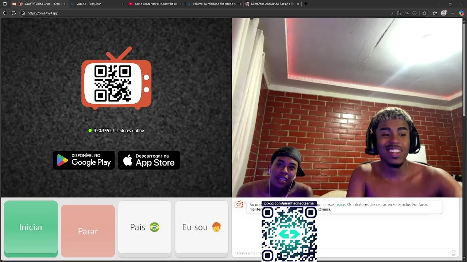Add page to favorites with star icon

coord(424,13)
